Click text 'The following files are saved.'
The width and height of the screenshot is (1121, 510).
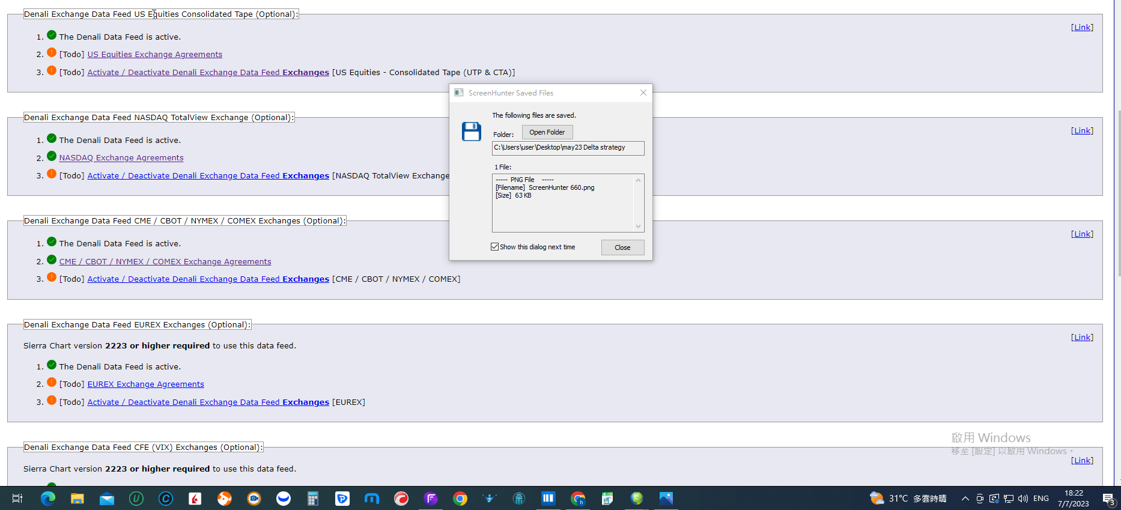tap(534, 115)
